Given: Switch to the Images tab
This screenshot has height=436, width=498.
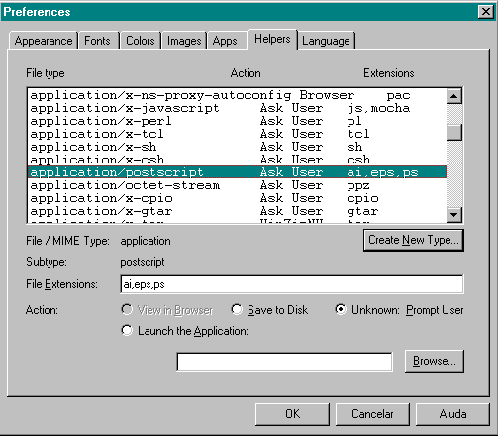Looking at the screenshot, I should (184, 41).
